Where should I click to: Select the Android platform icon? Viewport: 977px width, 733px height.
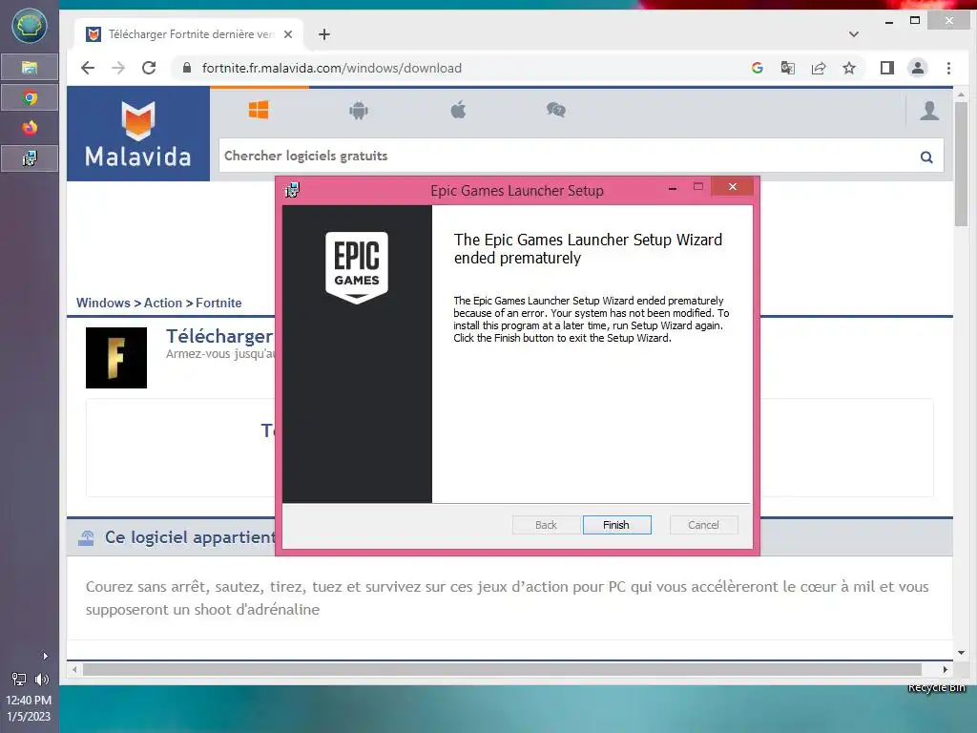359,111
